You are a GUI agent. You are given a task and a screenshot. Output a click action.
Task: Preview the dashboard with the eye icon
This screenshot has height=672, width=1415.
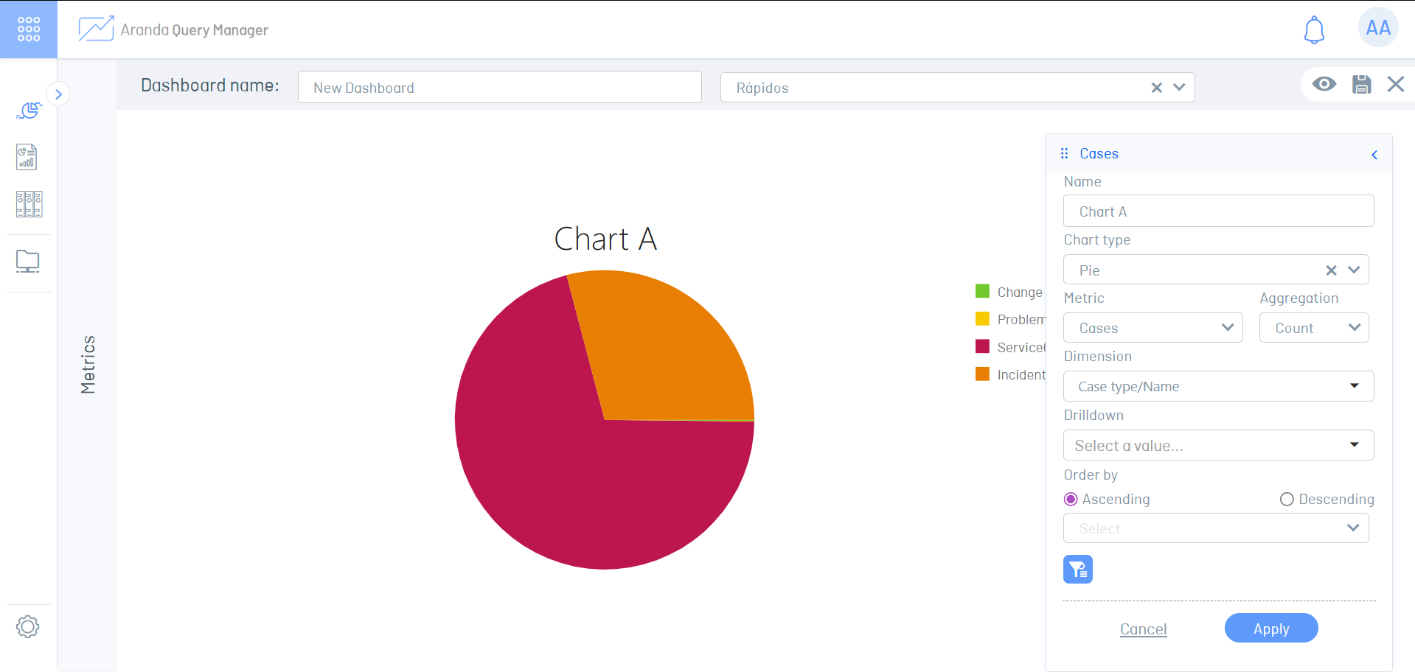pos(1324,84)
